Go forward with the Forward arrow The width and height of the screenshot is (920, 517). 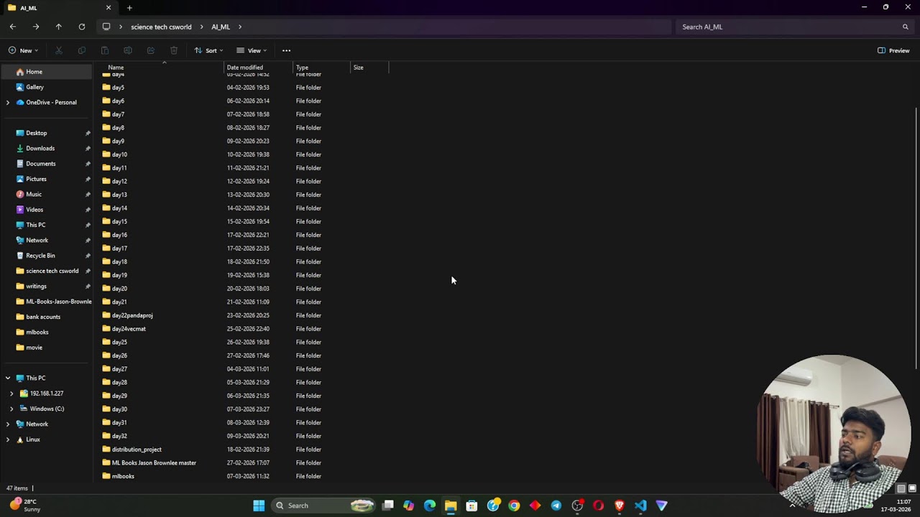coord(35,27)
